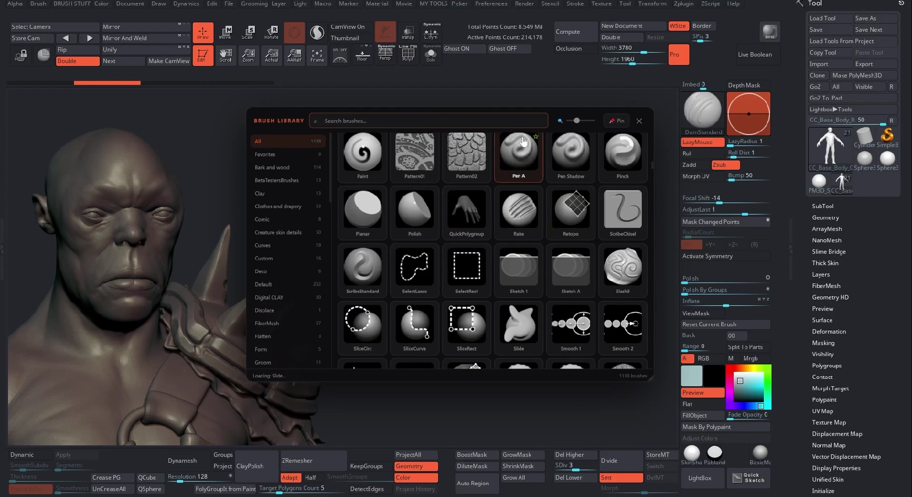Expand the Masking section
This screenshot has height=497, width=912.
tap(823, 343)
